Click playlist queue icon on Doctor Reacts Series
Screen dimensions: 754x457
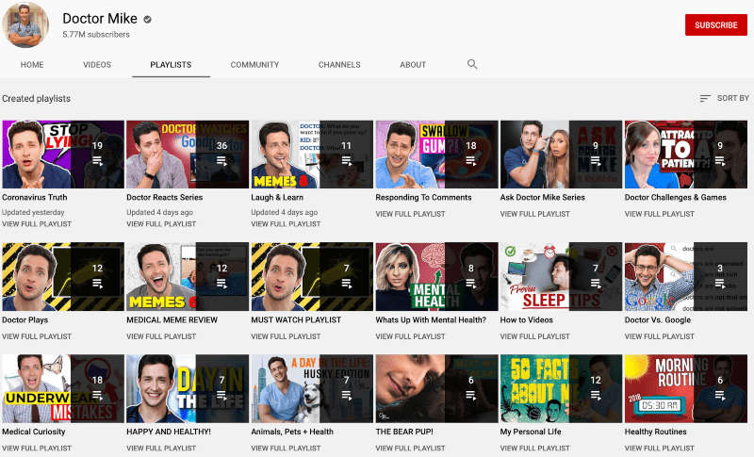[x=221, y=162]
